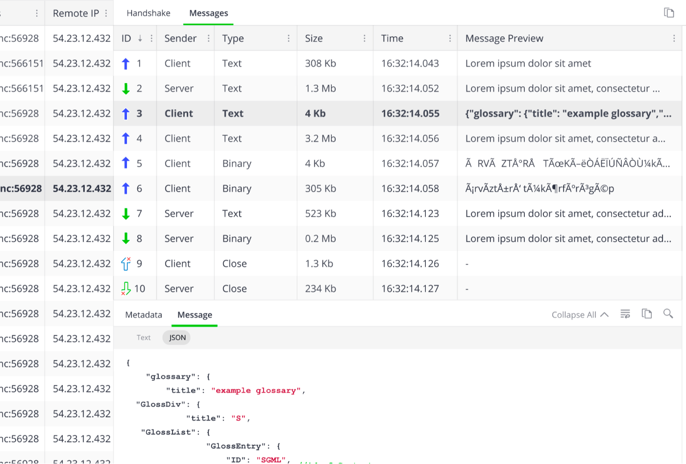
Task: Click the copy icon beside the Messages tab
Action: pos(669,13)
